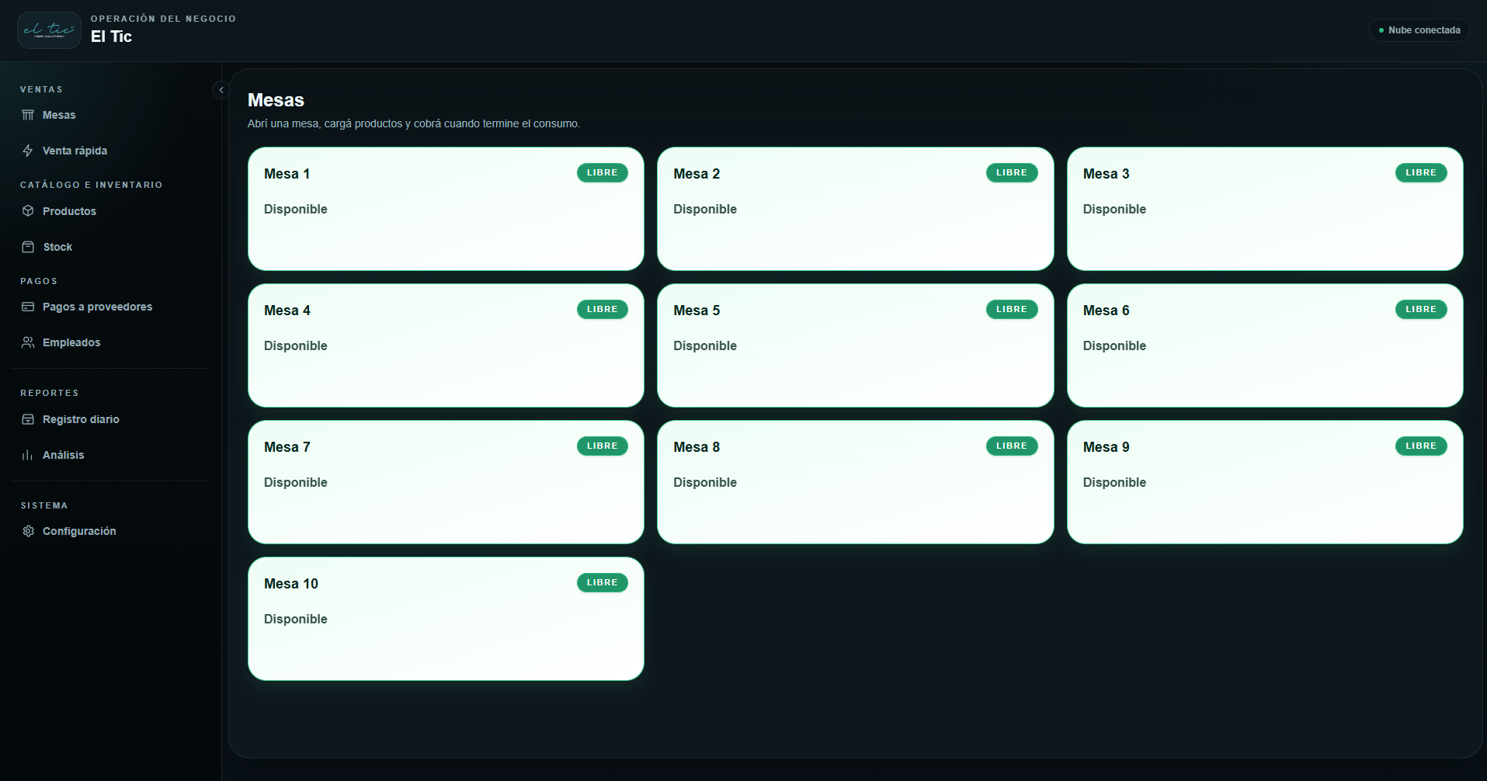Click the LIBRE badge on Mesa 8
This screenshot has height=781, width=1487.
point(1012,446)
